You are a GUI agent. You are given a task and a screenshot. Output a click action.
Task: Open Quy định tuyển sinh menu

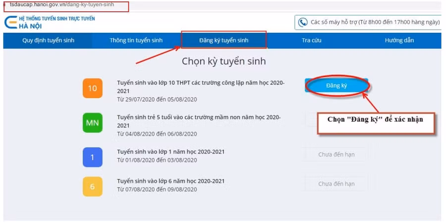point(48,41)
